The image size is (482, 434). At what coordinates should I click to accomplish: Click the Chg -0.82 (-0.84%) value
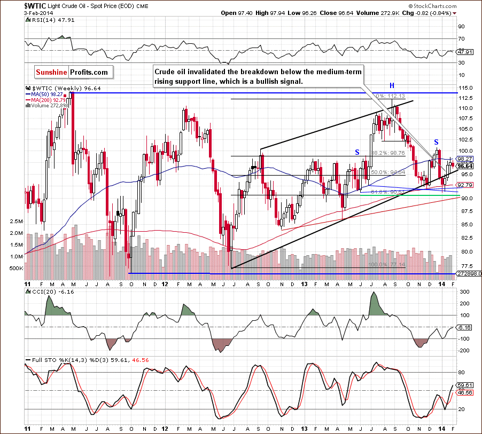coord(426,13)
